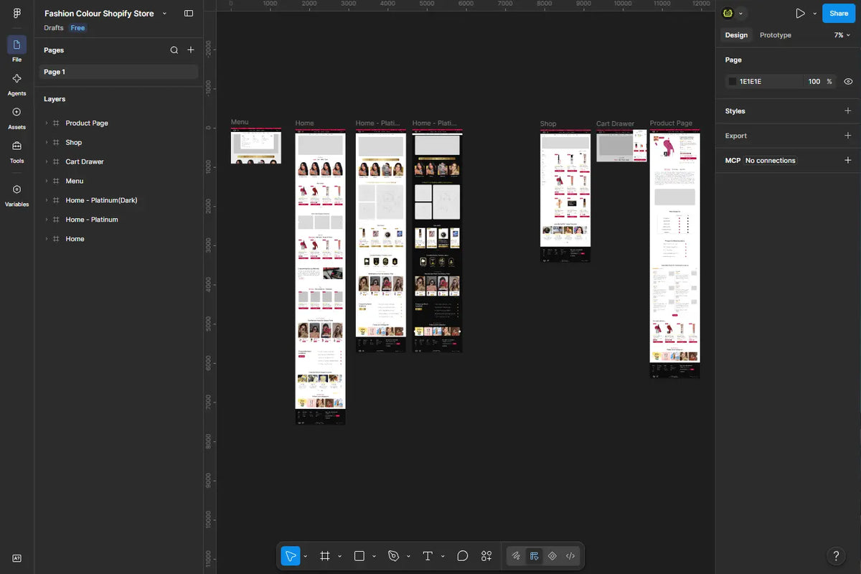
Task: Toggle page background visibility eye icon
Action: coord(848,82)
